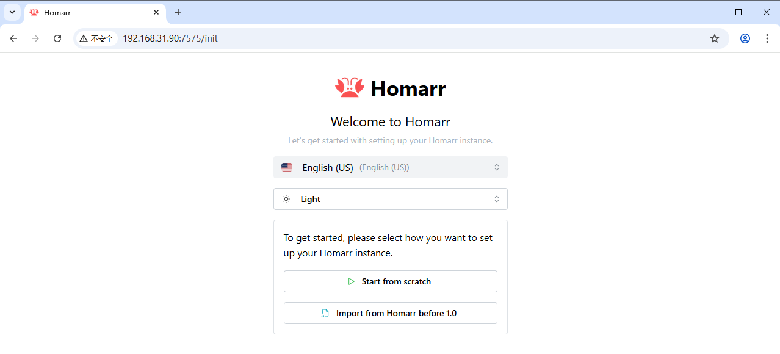Viewport: 780px width, 354px height.
Task: Open the tab search dropdown arrow
Action: coord(12,12)
